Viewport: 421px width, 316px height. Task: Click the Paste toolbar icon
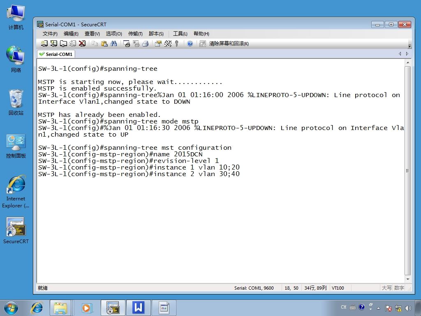(104, 44)
